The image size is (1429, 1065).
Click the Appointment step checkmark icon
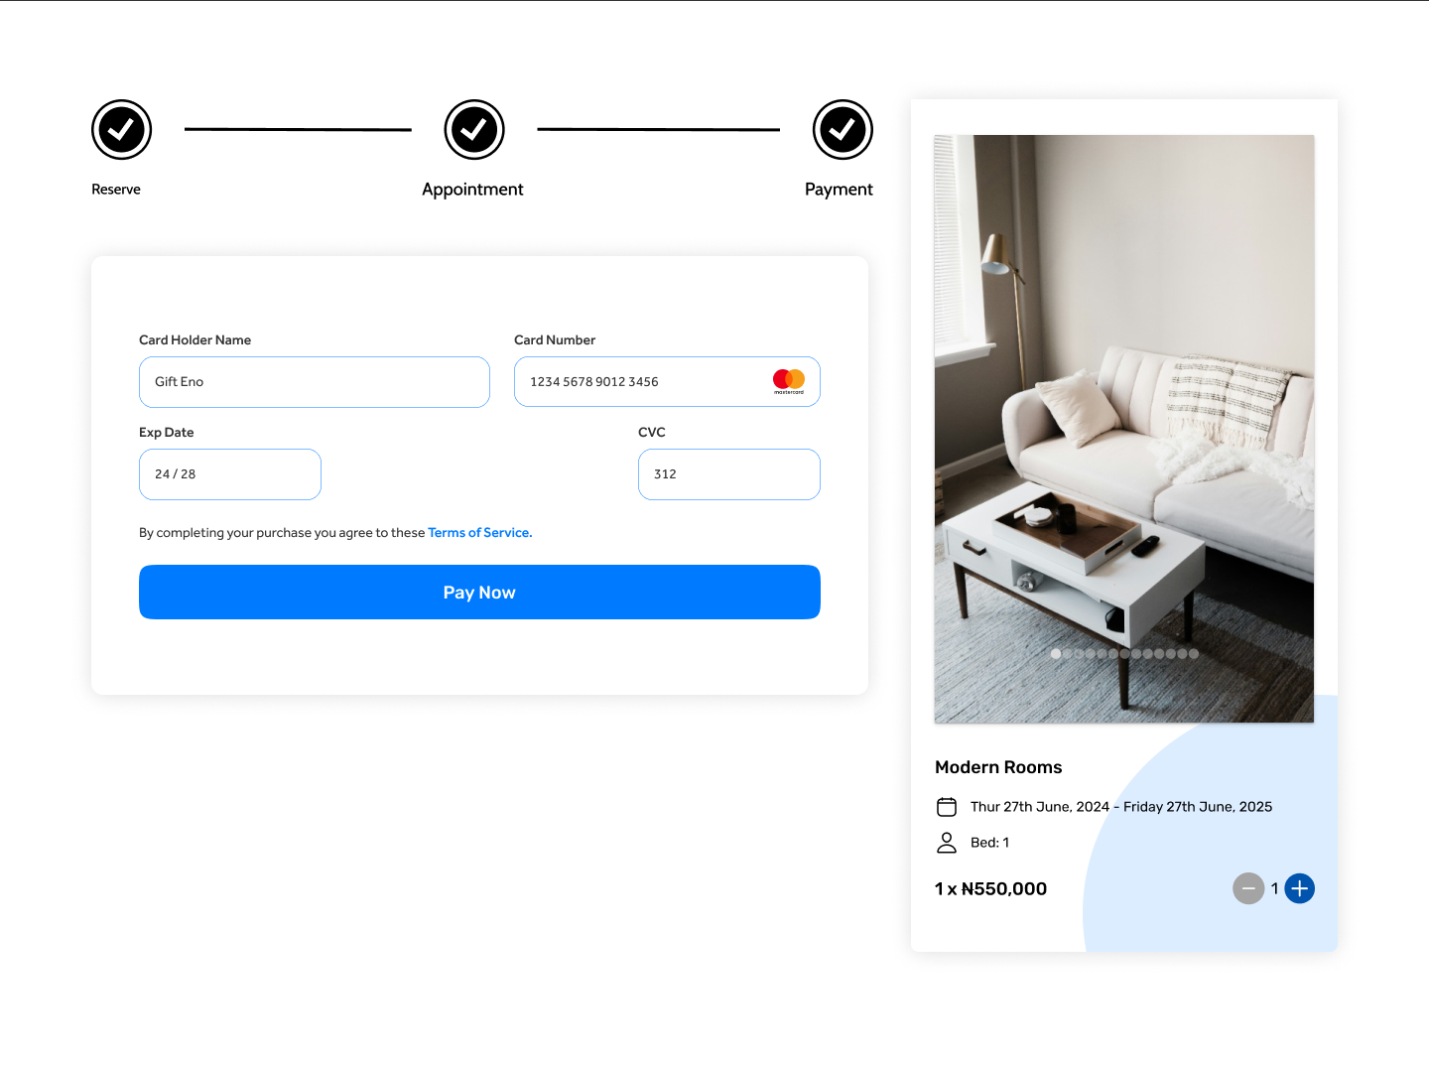pos(474,129)
